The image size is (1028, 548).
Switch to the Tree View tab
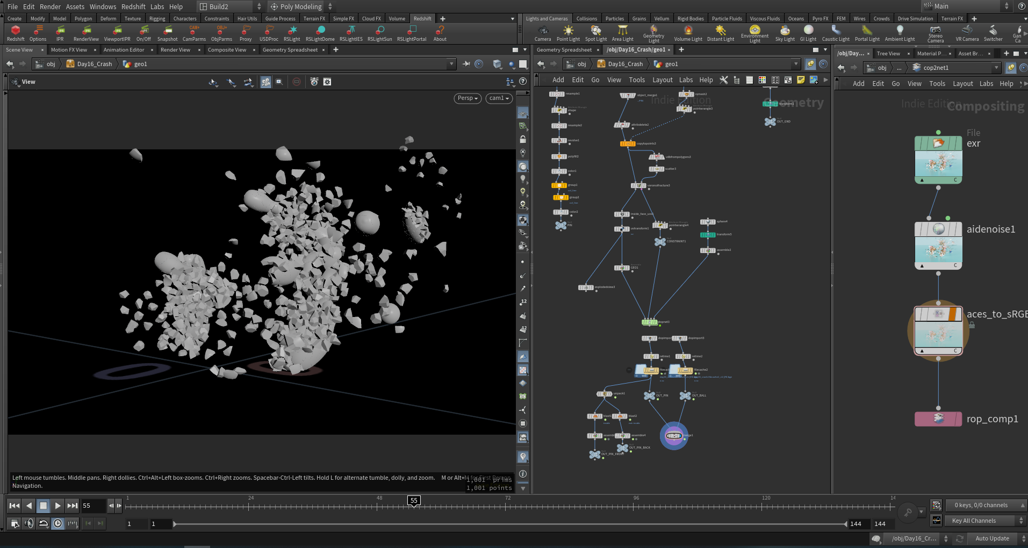pos(888,54)
